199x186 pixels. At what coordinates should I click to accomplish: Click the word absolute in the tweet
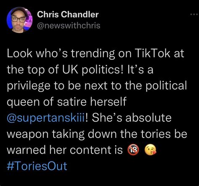[148, 118]
